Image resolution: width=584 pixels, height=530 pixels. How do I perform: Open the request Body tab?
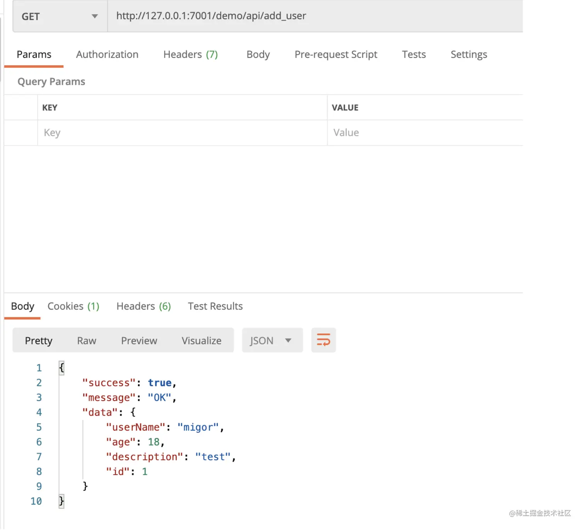[258, 54]
